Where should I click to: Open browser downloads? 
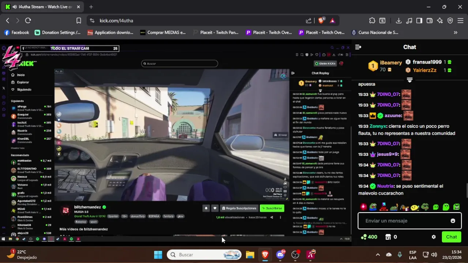tap(399, 21)
